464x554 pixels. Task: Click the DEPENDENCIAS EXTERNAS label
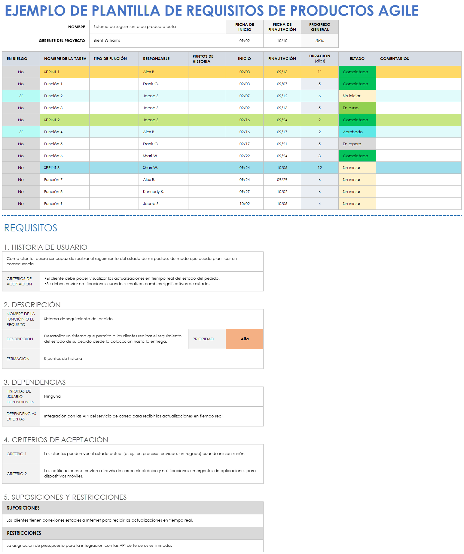pyautogui.click(x=21, y=417)
